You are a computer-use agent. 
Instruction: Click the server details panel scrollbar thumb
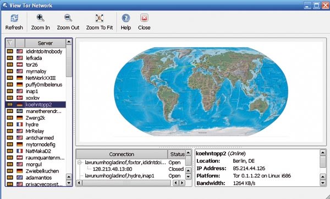click(x=323, y=162)
